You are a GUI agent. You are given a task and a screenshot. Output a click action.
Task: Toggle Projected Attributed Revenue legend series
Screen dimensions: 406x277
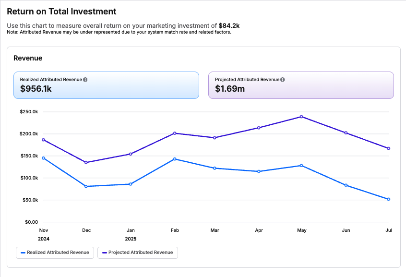pyautogui.click(x=137, y=253)
